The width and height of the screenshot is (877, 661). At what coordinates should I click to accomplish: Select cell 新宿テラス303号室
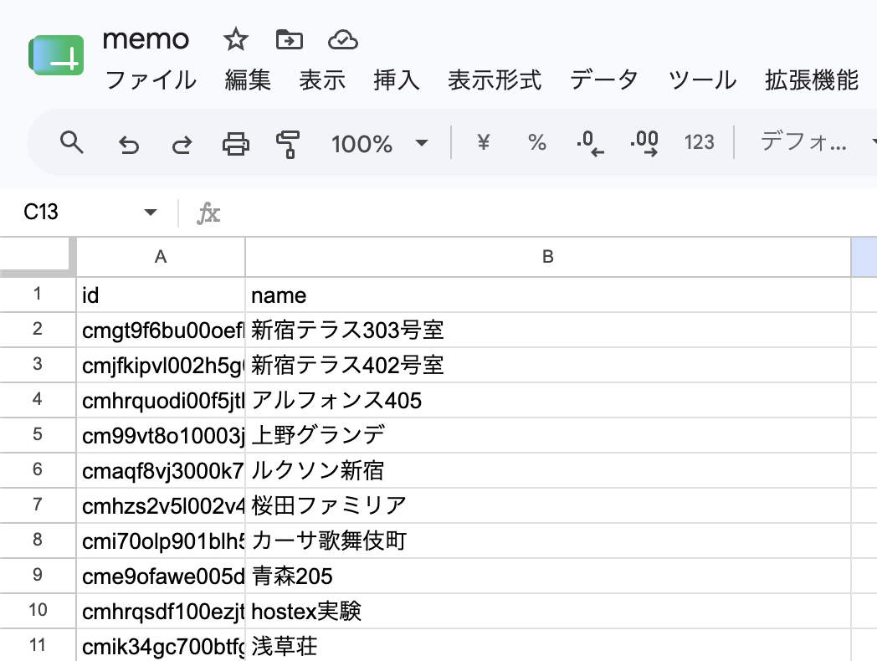tap(547, 330)
